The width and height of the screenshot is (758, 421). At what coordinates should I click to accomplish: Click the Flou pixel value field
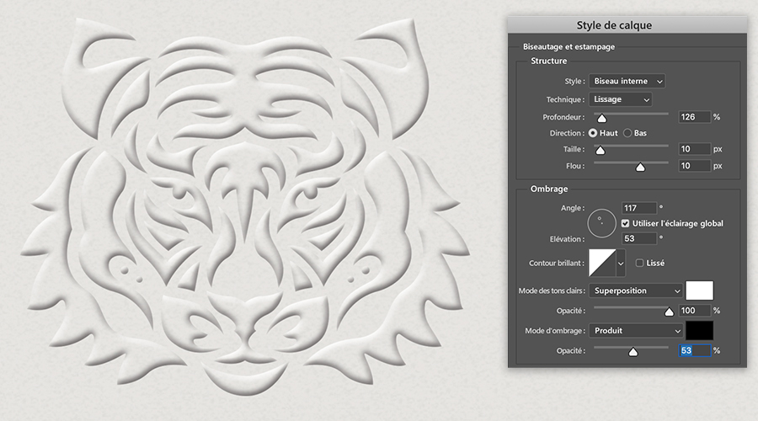pos(694,166)
